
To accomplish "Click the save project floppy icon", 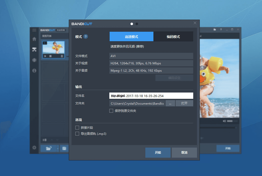I will click(x=64, y=148).
